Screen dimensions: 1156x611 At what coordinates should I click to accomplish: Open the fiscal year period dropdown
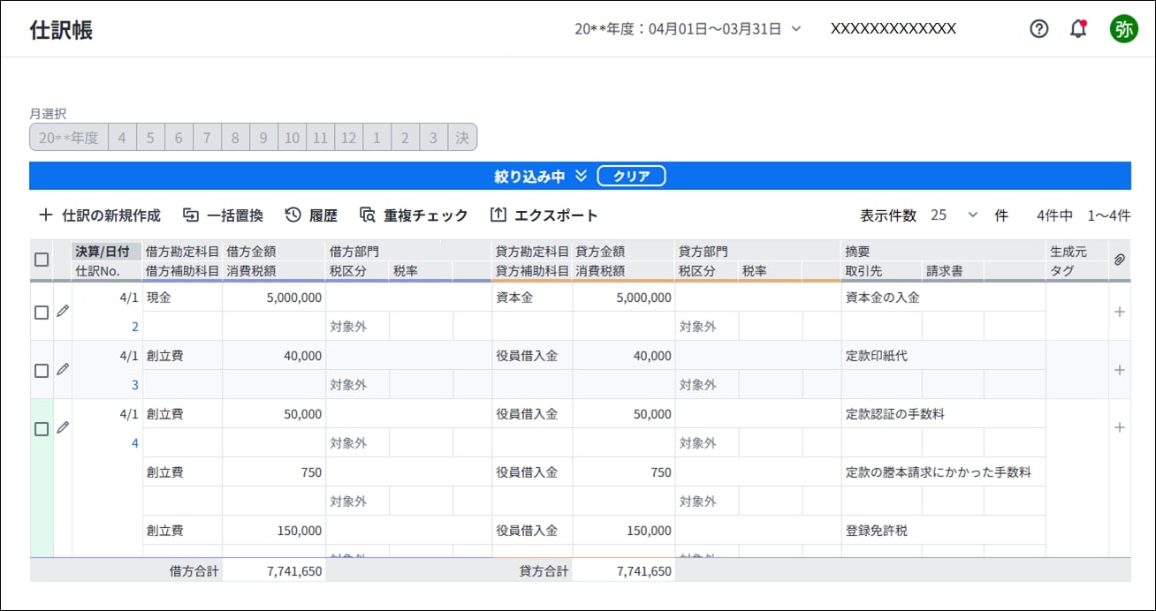(x=688, y=28)
